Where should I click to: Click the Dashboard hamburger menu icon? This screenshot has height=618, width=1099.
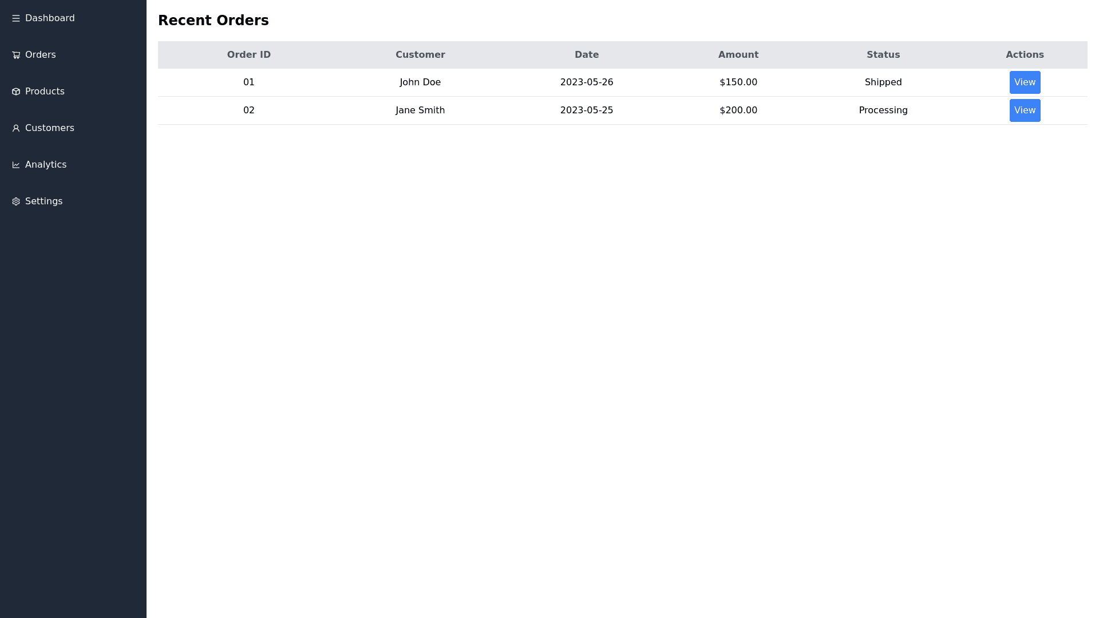coord(16,18)
